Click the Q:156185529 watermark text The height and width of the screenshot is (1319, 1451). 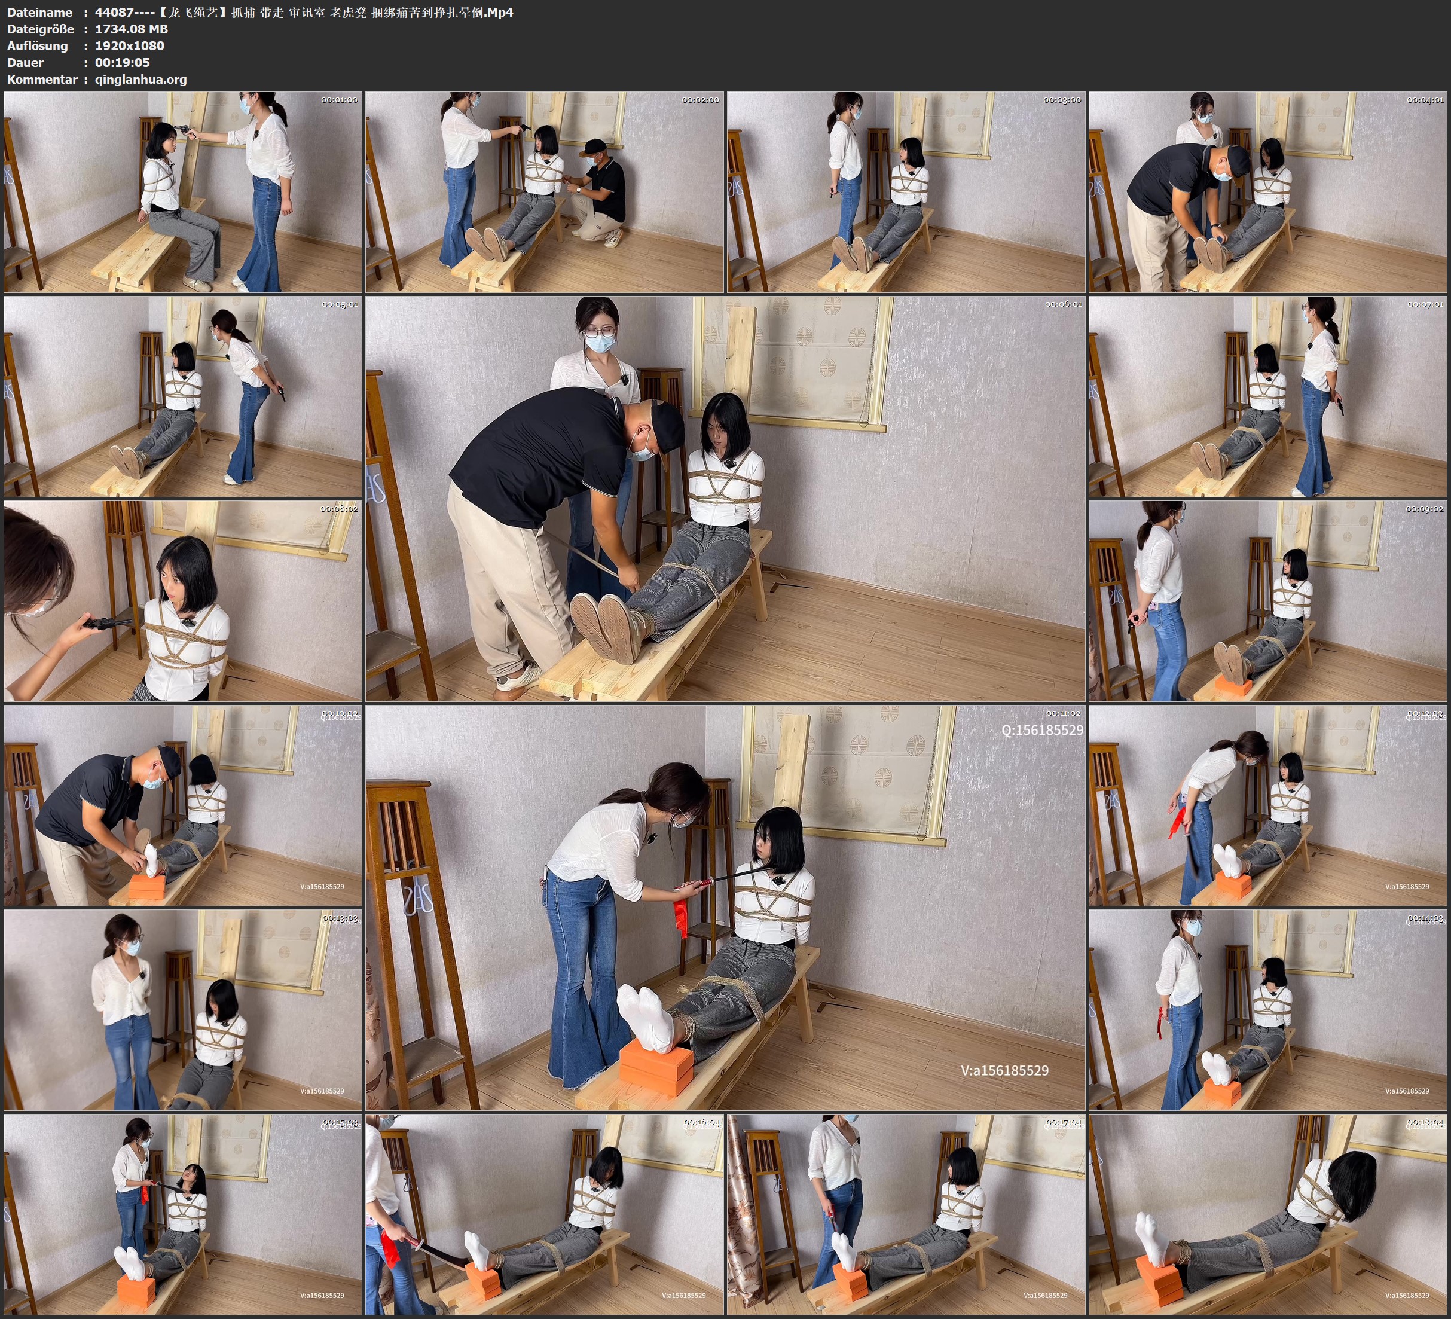coord(1041,730)
